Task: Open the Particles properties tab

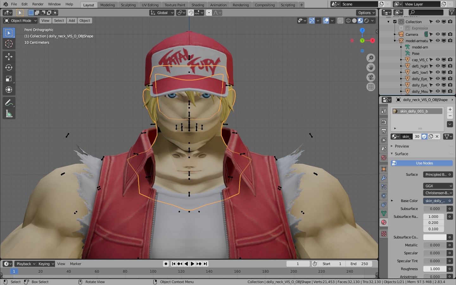Action: pyautogui.click(x=384, y=187)
